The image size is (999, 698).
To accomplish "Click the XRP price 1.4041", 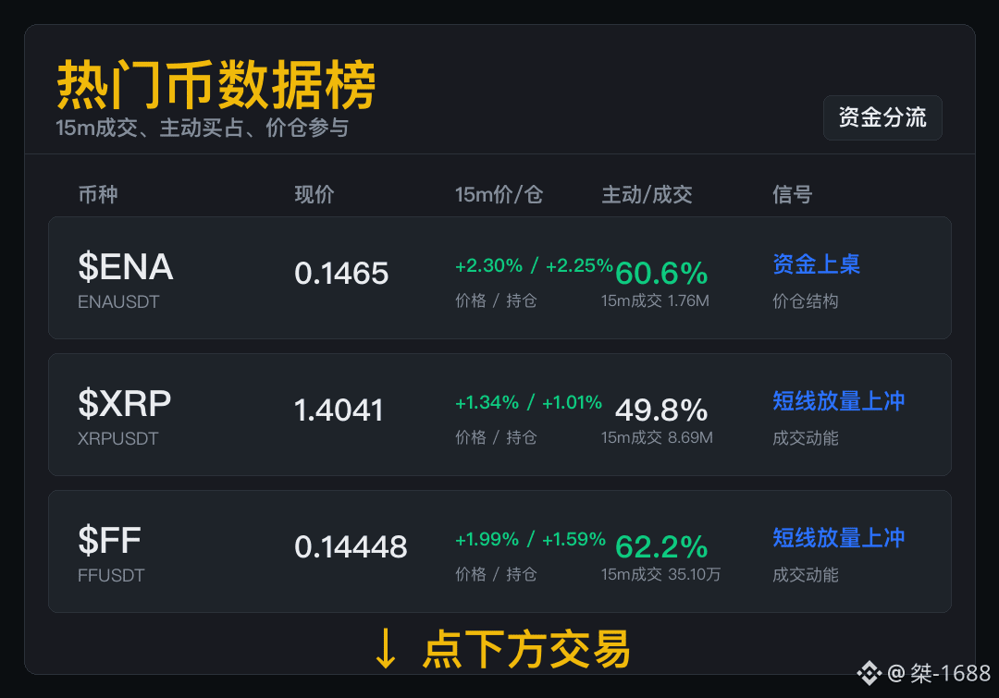I will click(339, 410).
